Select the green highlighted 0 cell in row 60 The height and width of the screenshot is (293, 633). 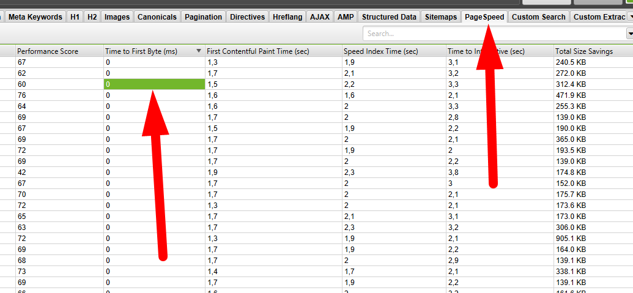click(154, 84)
